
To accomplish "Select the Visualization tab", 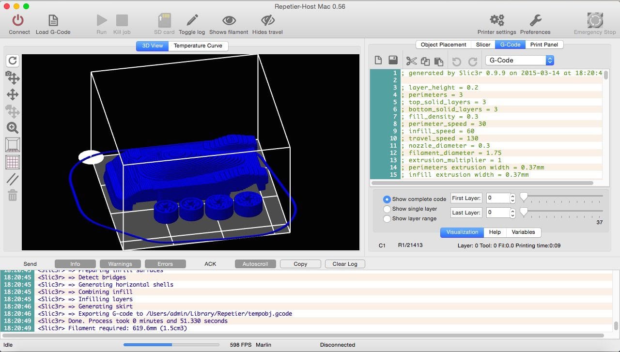I will pyautogui.click(x=462, y=232).
